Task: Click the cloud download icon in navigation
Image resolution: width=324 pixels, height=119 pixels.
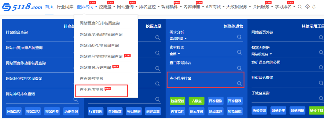Action: coord(307,7)
